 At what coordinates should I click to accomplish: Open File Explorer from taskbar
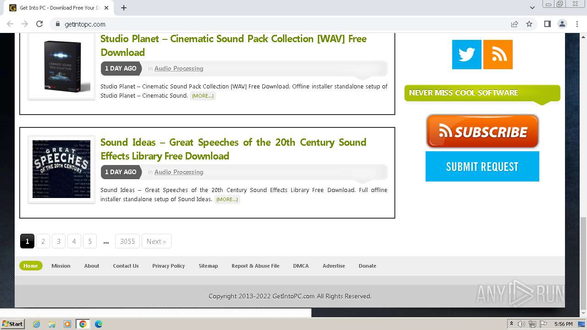pyautogui.click(x=52, y=324)
